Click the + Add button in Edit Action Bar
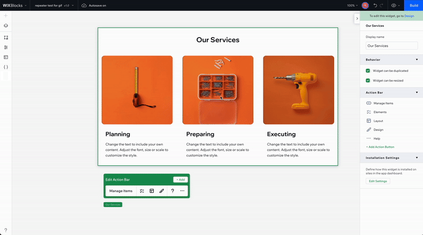423x235 pixels. (x=180, y=180)
